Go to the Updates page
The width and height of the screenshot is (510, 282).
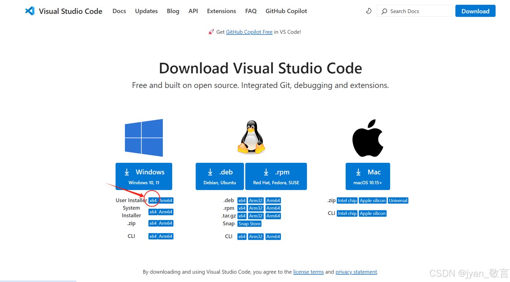146,11
